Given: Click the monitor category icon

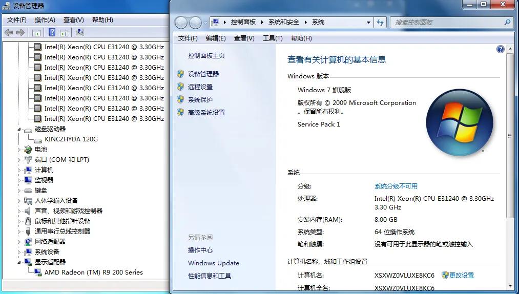Looking at the screenshot, I should tap(28, 180).
